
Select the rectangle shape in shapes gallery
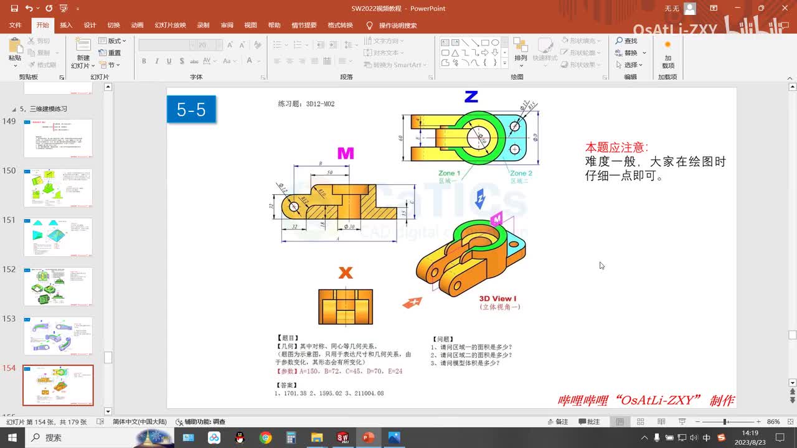(x=484, y=43)
